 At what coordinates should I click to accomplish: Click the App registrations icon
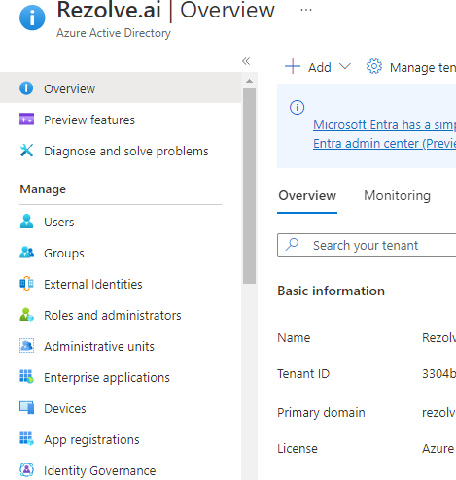point(26,439)
